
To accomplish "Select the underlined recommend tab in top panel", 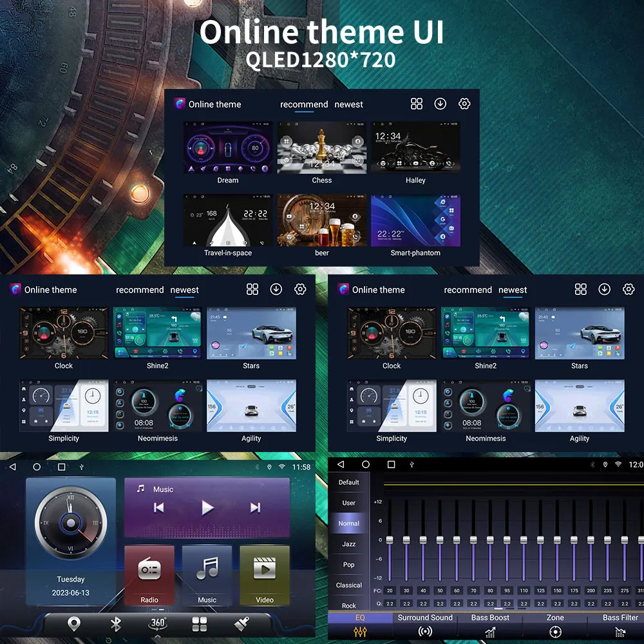I will tap(304, 104).
